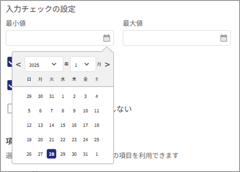This screenshot has width=240, height=172.
Task: Select the highlighted date 28
Action: pos(51,154)
